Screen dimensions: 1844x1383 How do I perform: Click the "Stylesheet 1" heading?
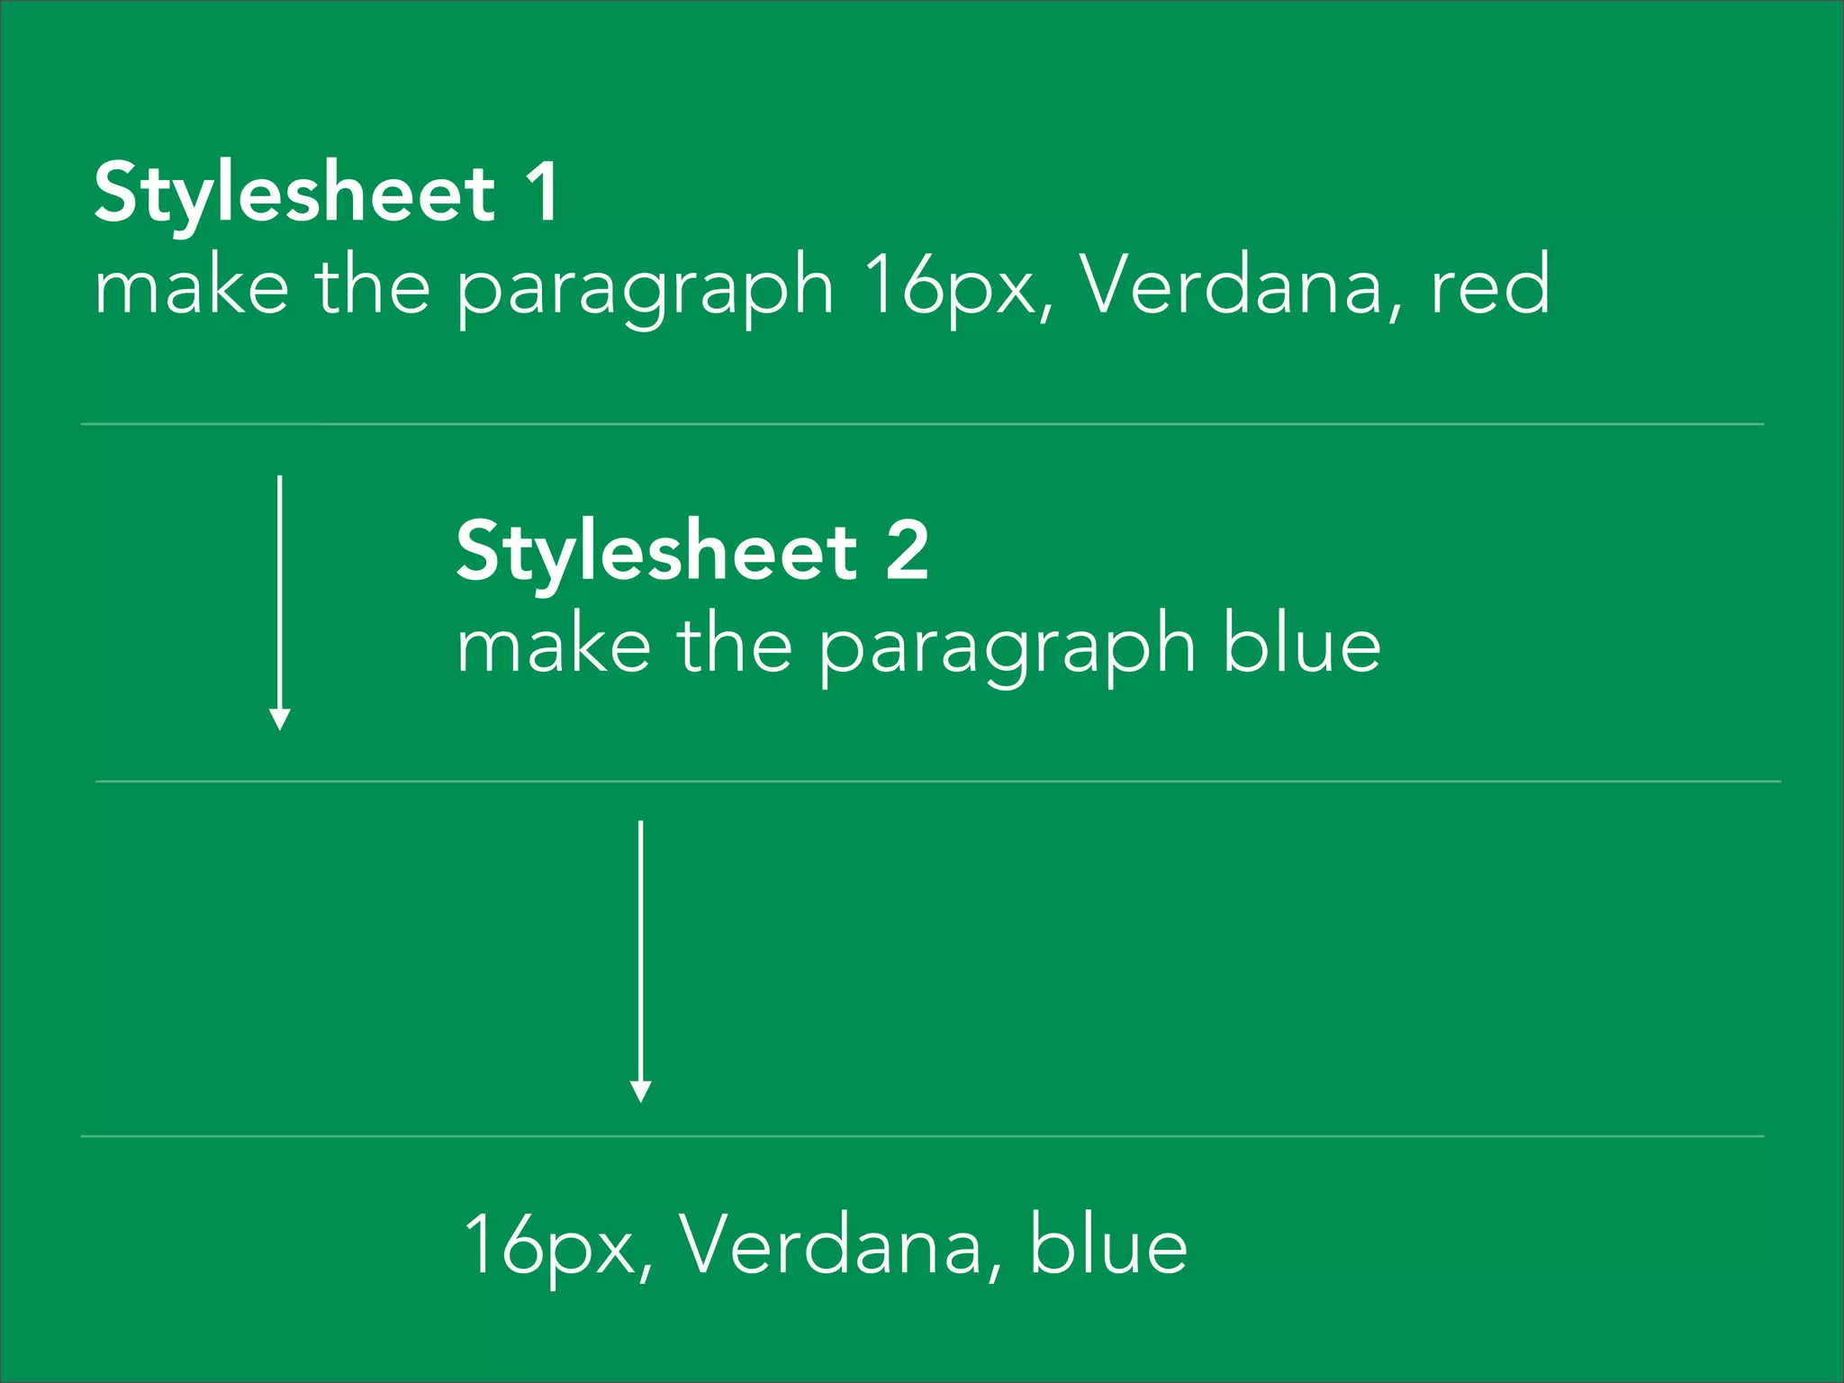(x=326, y=194)
